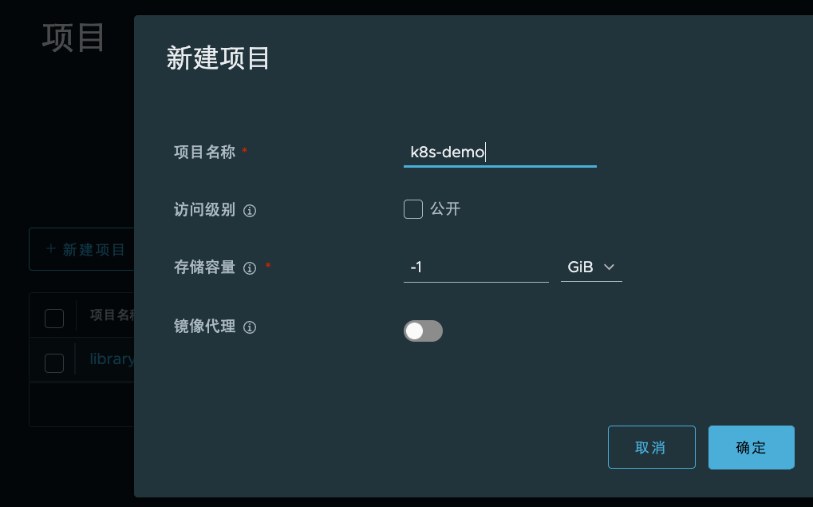The image size is (813, 507).
Task: Open the library project link
Action: pos(112,359)
